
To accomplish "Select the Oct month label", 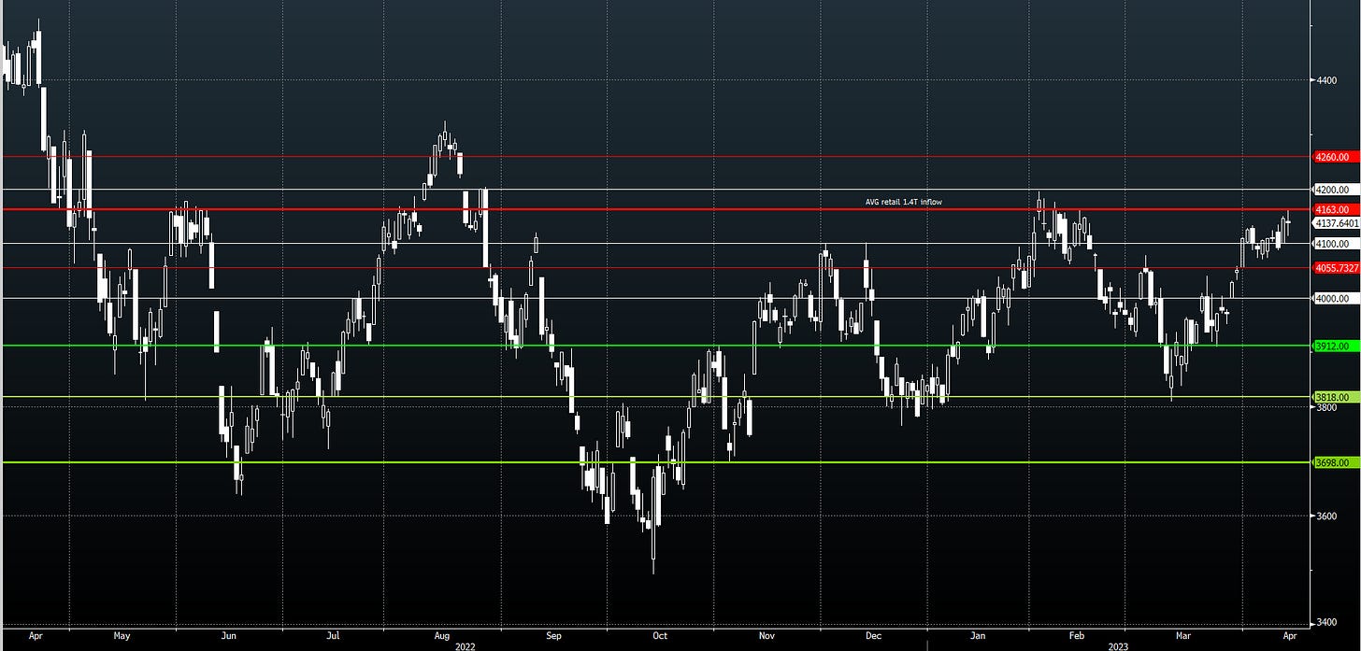I will [x=660, y=635].
